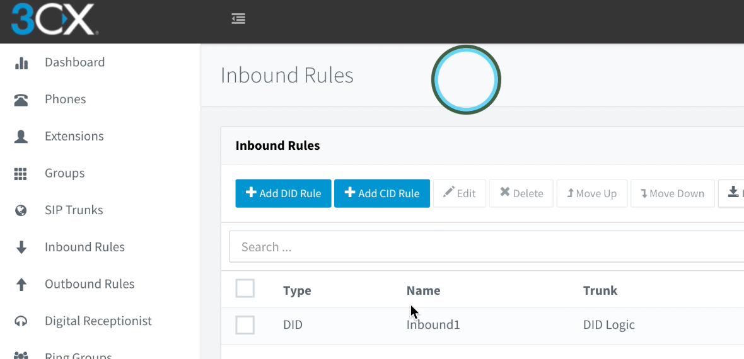Collapse sidebar using the top menu toggle
This screenshot has height=359, width=744.
tap(238, 19)
